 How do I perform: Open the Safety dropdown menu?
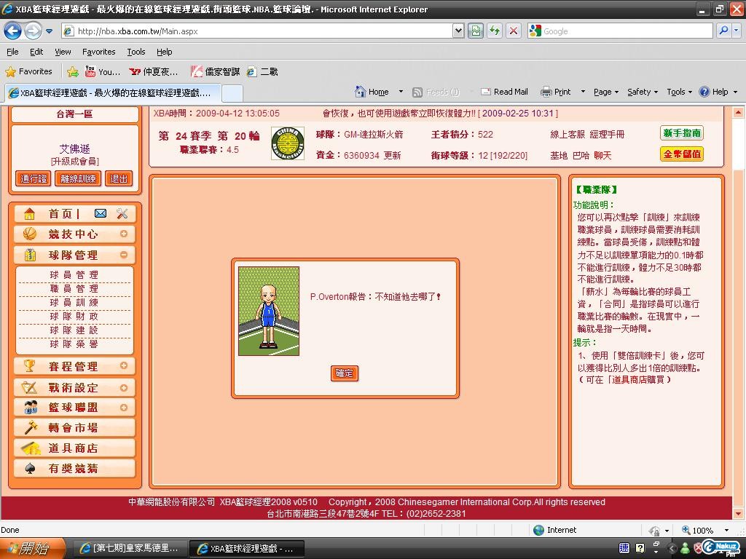click(x=643, y=92)
